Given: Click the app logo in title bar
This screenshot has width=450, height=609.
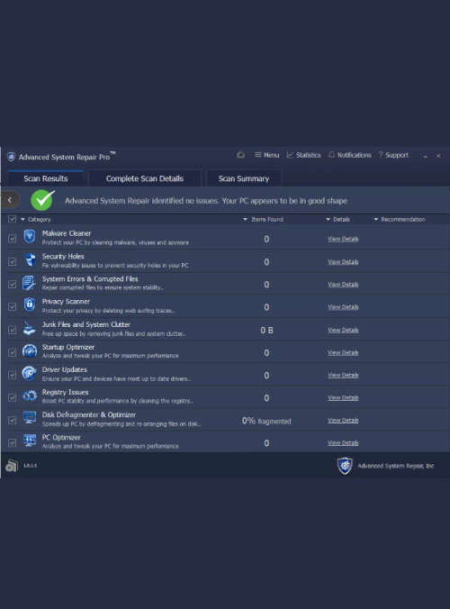Looking at the screenshot, I should click(x=11, y=157).
